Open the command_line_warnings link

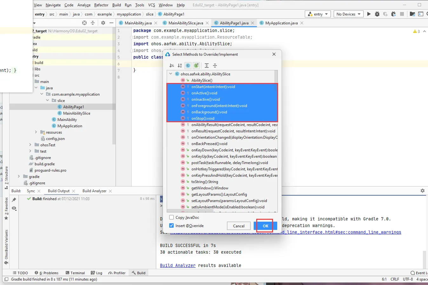[285, 232]
